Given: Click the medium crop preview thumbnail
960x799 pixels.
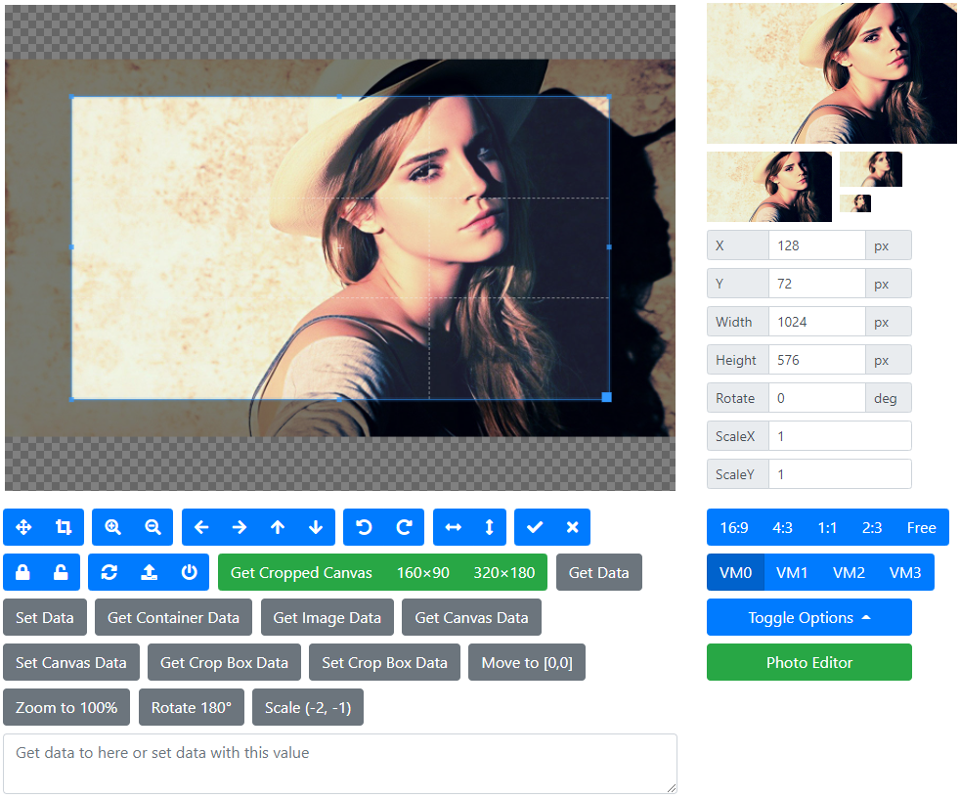Looking at the screenshot, I should 769,187.
